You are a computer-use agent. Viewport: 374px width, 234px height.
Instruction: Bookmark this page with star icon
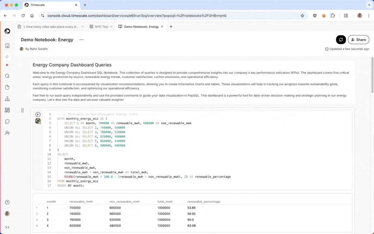point(302,16)
